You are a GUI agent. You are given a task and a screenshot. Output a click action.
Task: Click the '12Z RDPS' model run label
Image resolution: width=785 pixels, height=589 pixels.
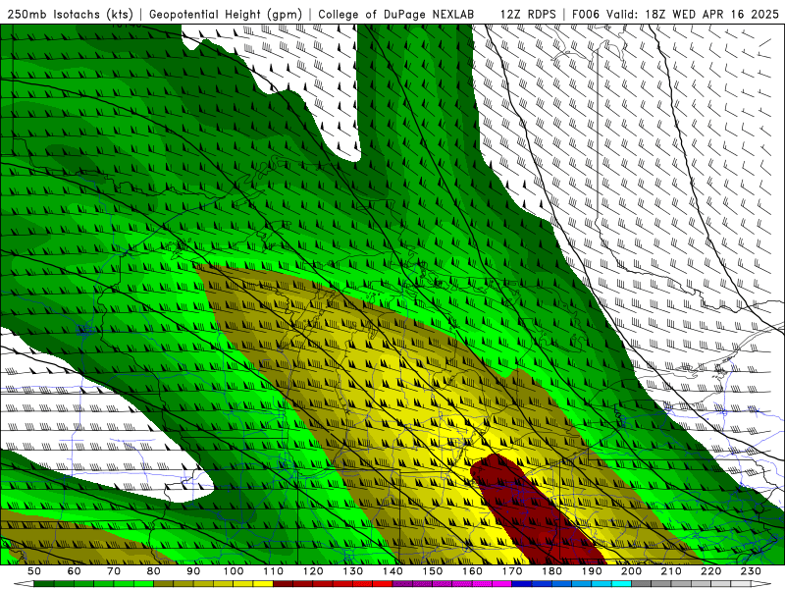click(528, 15)
